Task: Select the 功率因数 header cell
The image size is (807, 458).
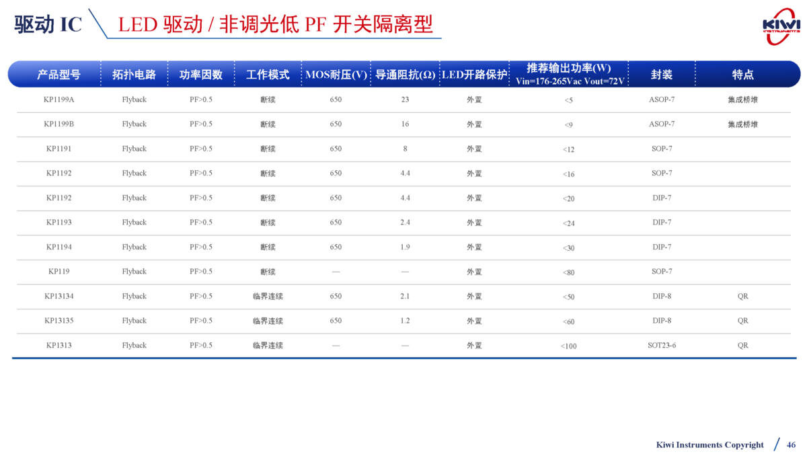Action: 200,75
